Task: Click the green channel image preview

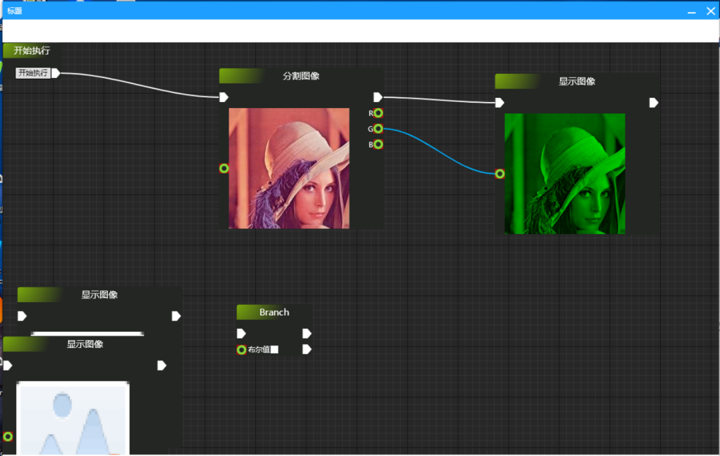Action: (x=565, y=173)
